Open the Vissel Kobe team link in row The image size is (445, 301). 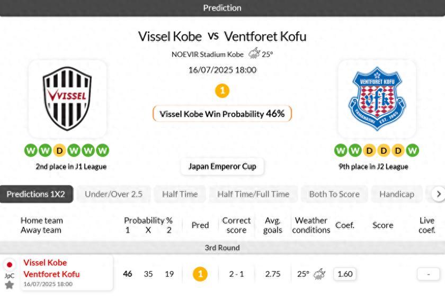45,263
